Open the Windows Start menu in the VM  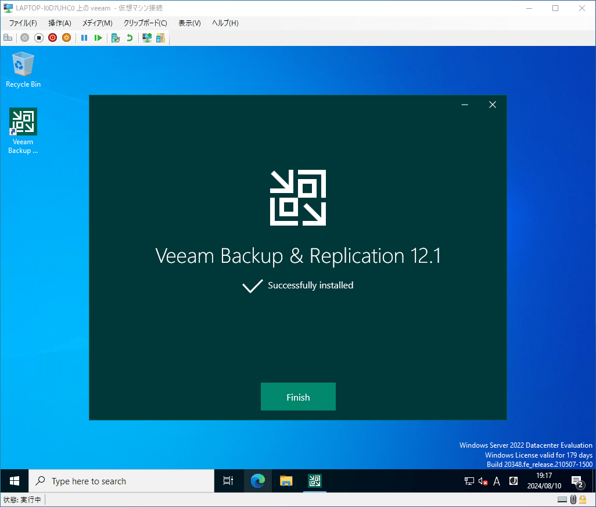15,481
